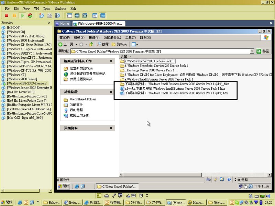This screenshot has height=206, width=275.
Task: Click the Summary view icon in VMware toolbar
Action: click(x=95, y=15)
